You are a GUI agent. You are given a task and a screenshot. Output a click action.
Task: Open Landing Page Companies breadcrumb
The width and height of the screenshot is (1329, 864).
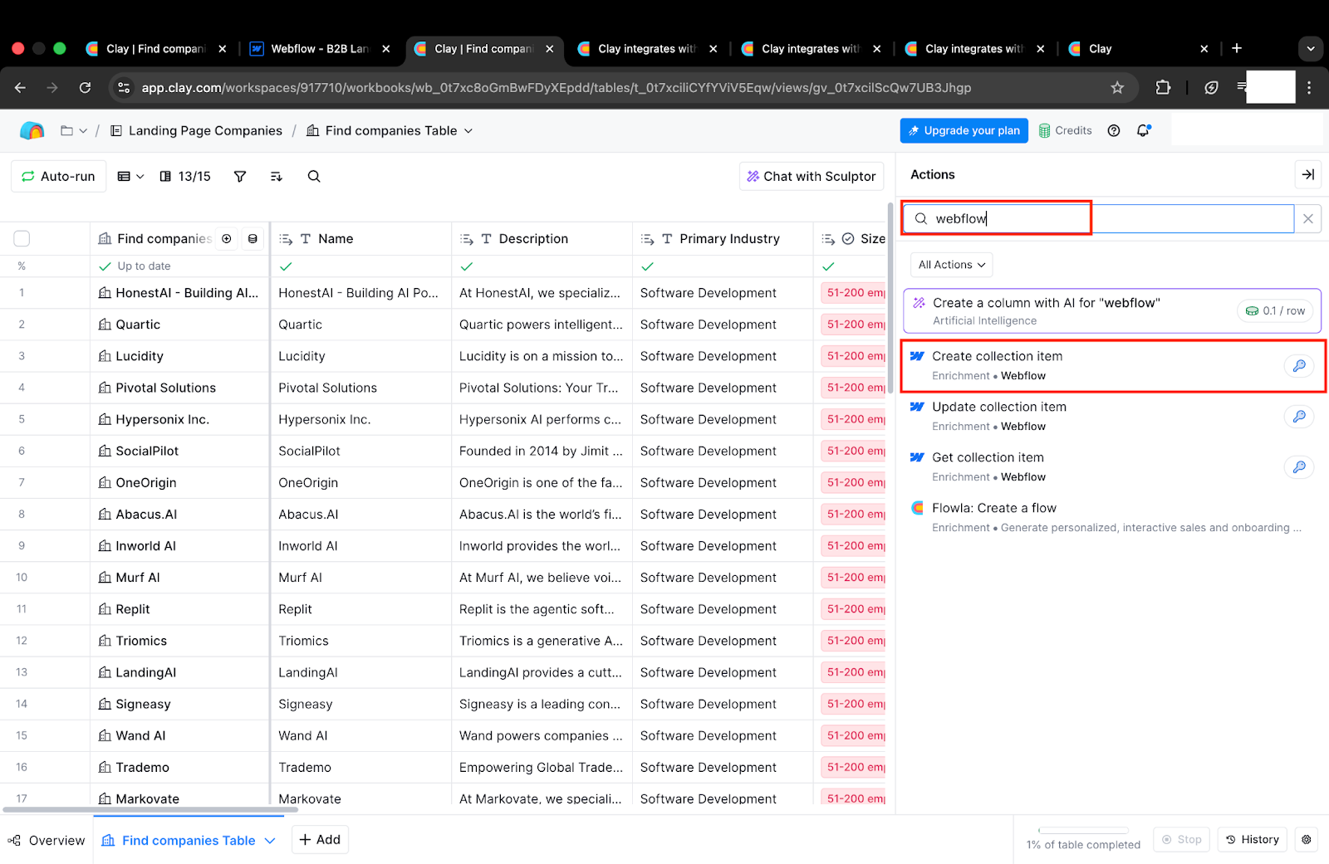click(x=197, y=130)
